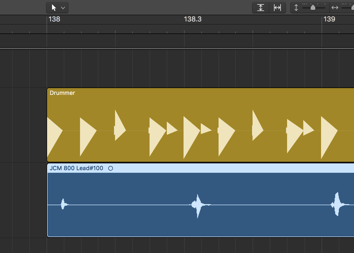Click bar 139 label in the ruler
This screenshot has width=354, height=253.
(x=329, y=19)
